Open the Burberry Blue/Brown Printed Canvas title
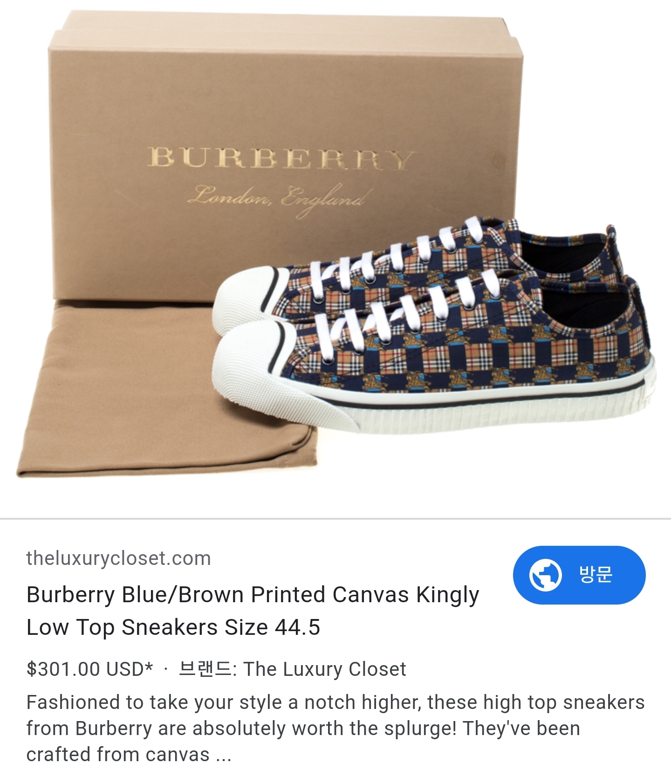 pyautogui.click(x=253, y=611)
